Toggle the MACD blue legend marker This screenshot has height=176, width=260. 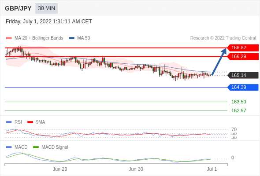[9, 147]
